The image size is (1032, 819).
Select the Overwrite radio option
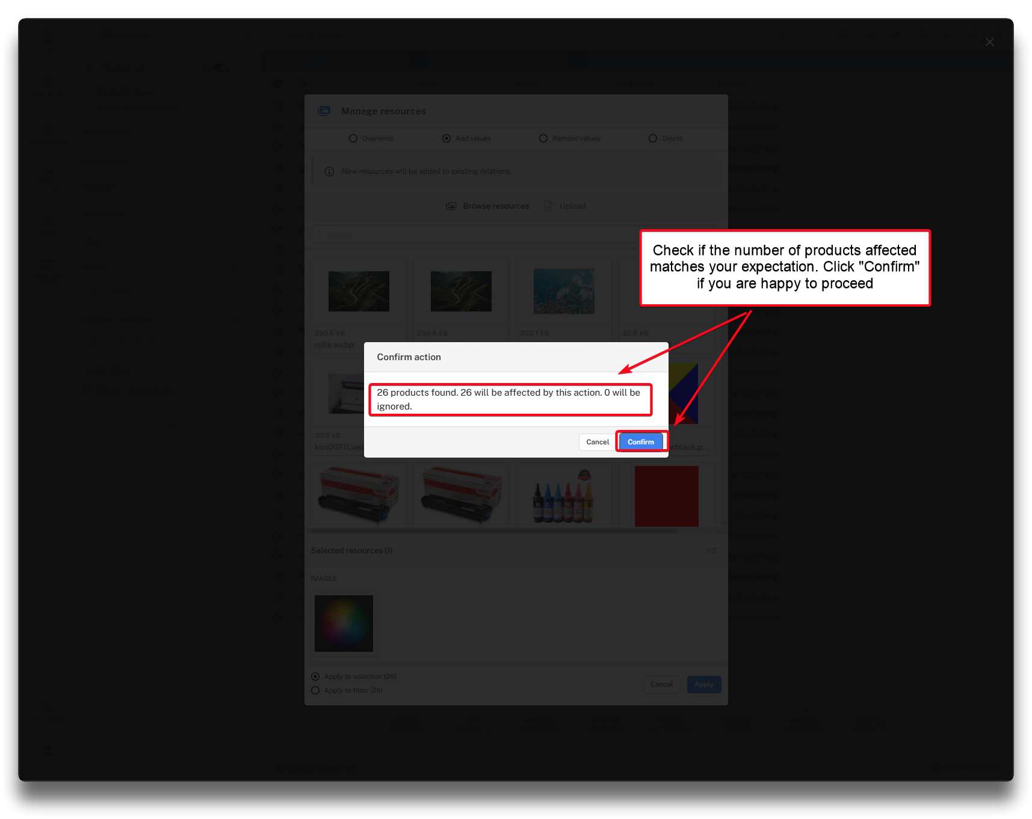point(353,138)
